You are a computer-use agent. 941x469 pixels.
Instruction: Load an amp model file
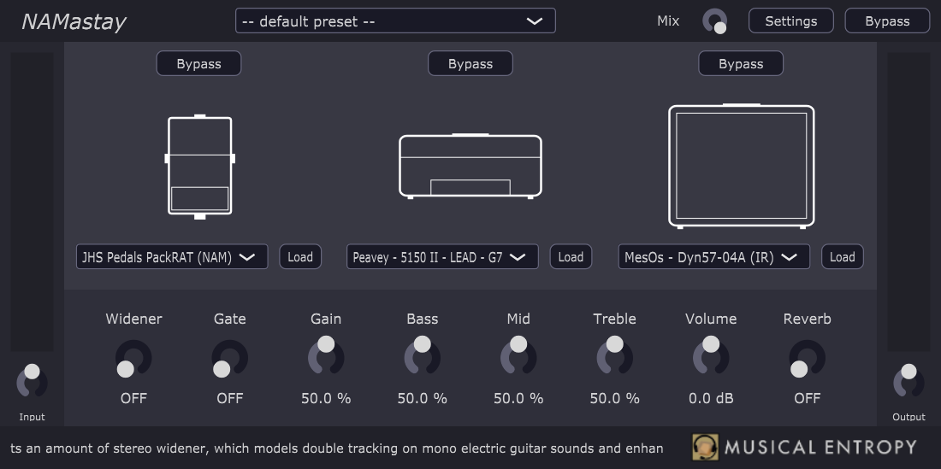coord(571,257)
